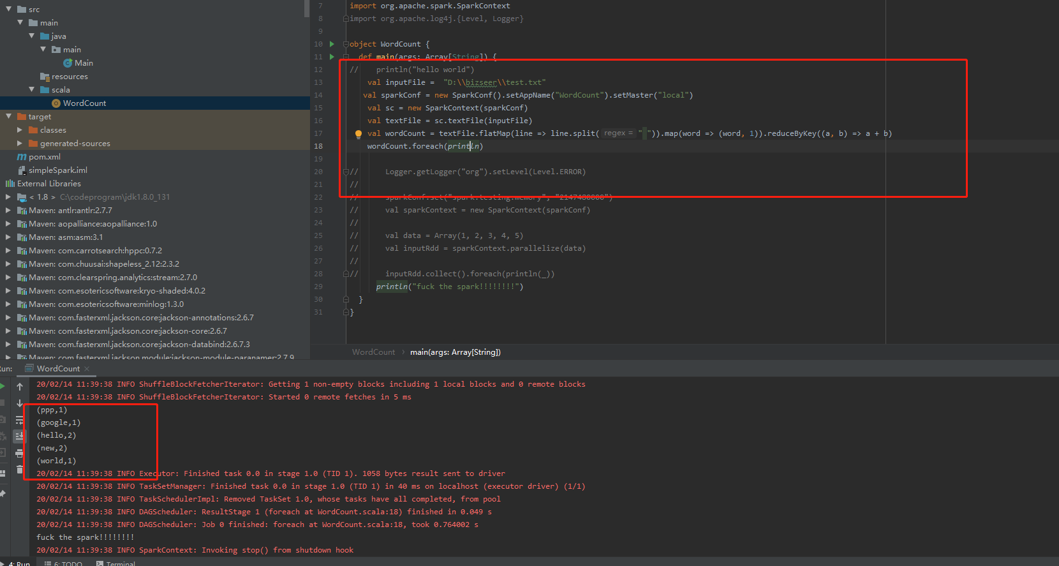Expand the classes folder

click(20, 130)
